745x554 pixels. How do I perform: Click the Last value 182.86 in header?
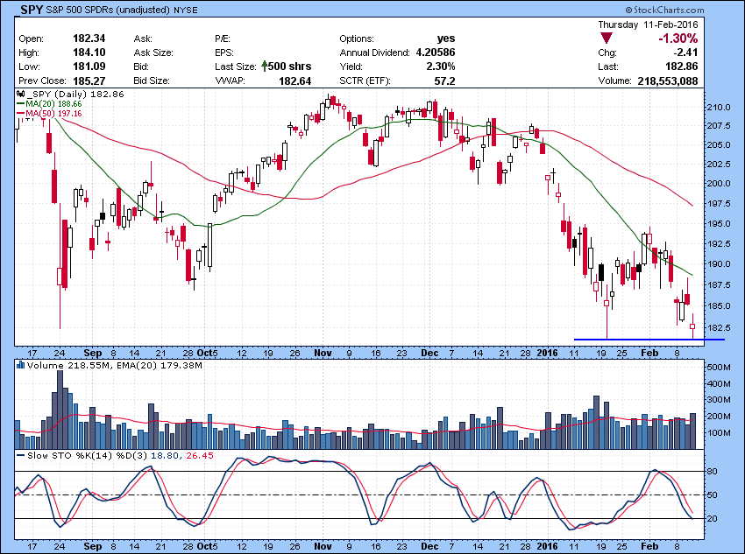point(681,67)
